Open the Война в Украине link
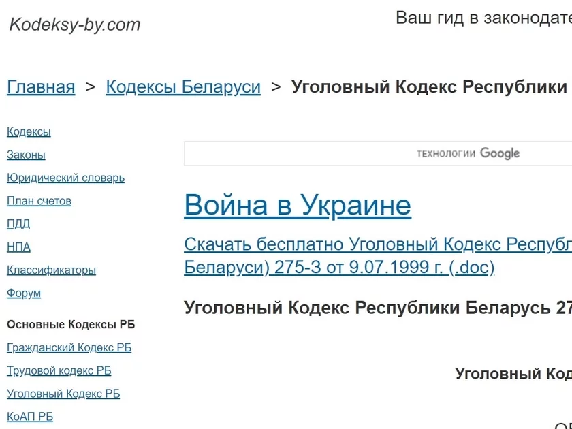Image resolution: width=572 pixels, height=429 pixels. 298,205
